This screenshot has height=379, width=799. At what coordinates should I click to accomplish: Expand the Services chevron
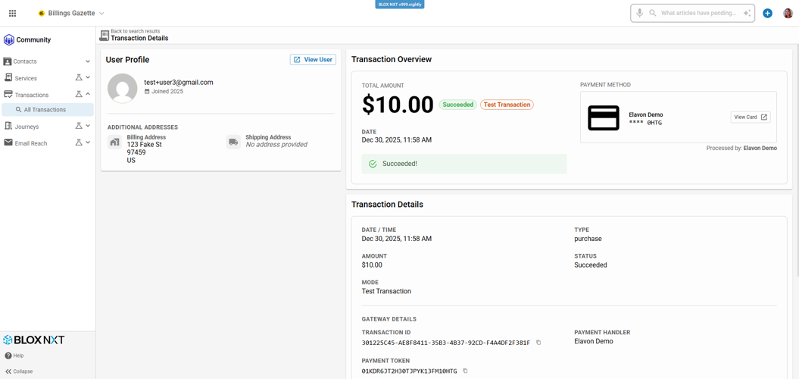[x=88, y=77]
